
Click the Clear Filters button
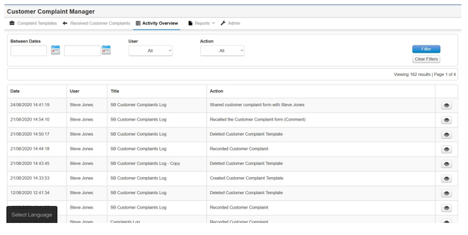click(x=426, y=59)
